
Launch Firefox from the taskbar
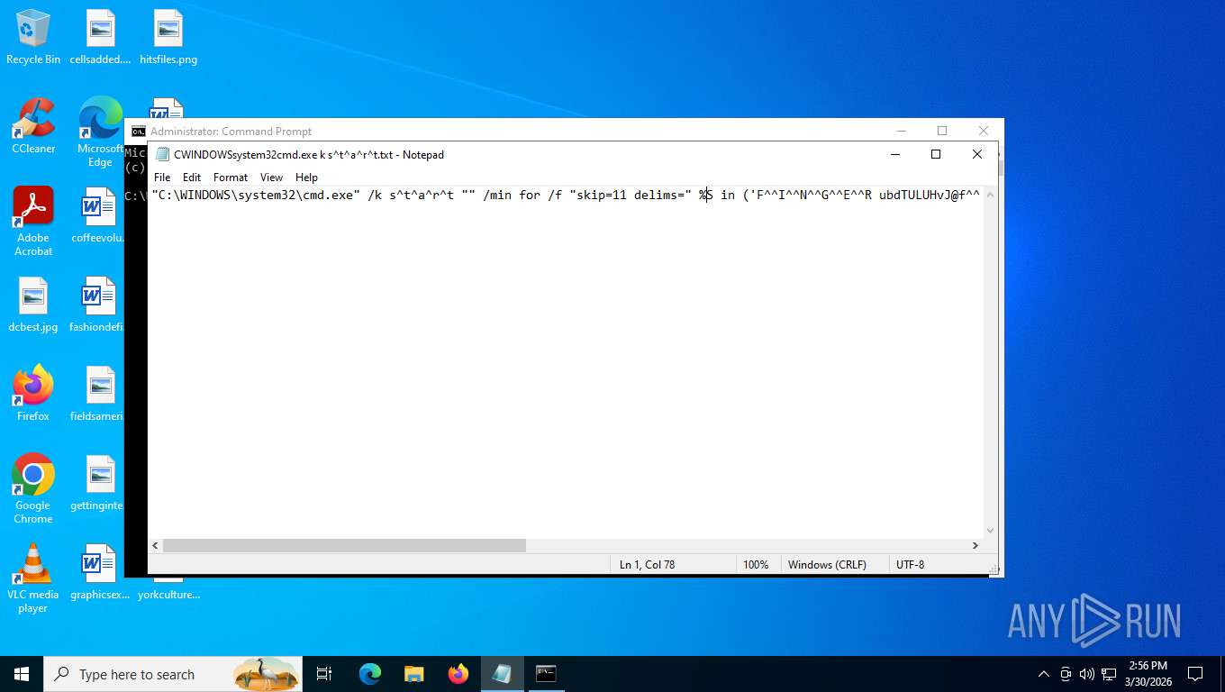(458, 674)
